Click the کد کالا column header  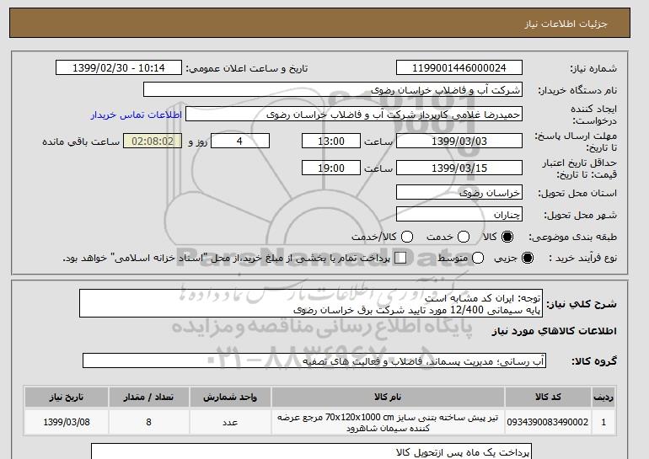coord(548,397)
